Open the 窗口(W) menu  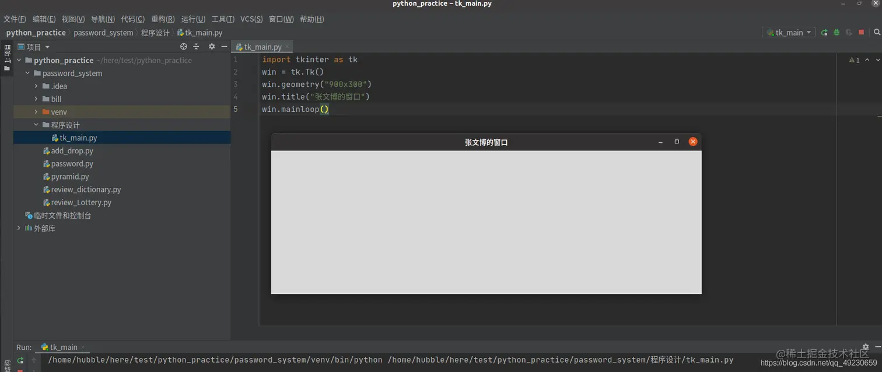click(281, 19)
